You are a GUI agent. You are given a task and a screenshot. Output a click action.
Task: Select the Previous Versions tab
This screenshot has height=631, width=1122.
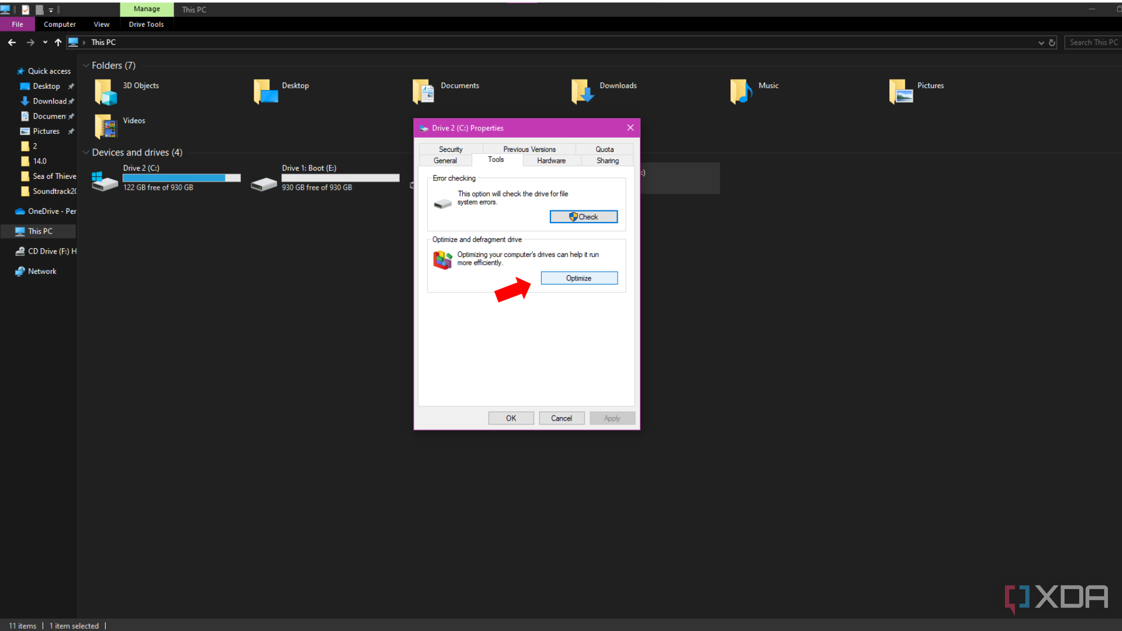[x=529, y=149]
